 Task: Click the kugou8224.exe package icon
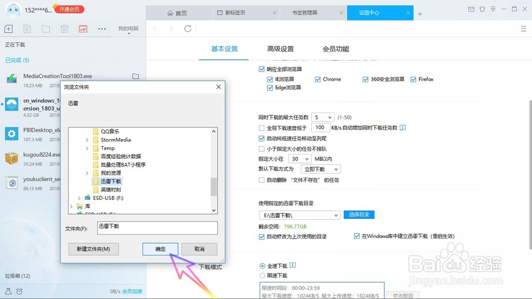pos(12,158)
